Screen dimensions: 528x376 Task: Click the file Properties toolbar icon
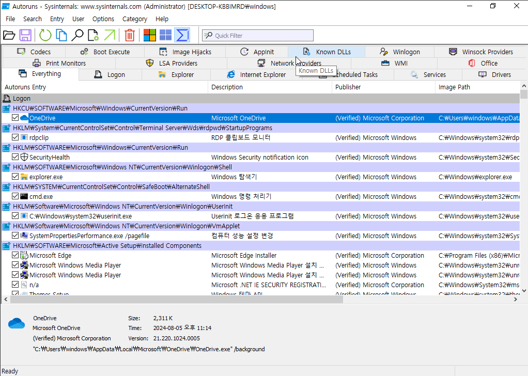[x=94, y=35]
